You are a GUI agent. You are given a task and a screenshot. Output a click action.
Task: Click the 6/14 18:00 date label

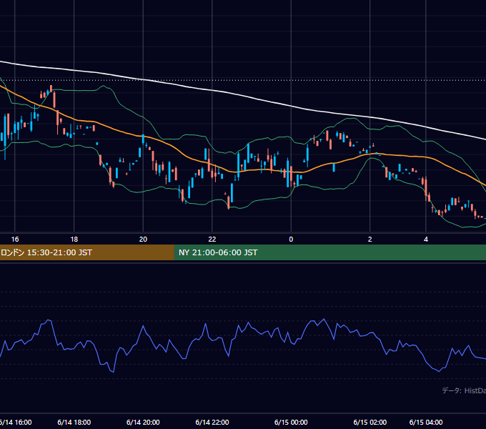(74, 422)
